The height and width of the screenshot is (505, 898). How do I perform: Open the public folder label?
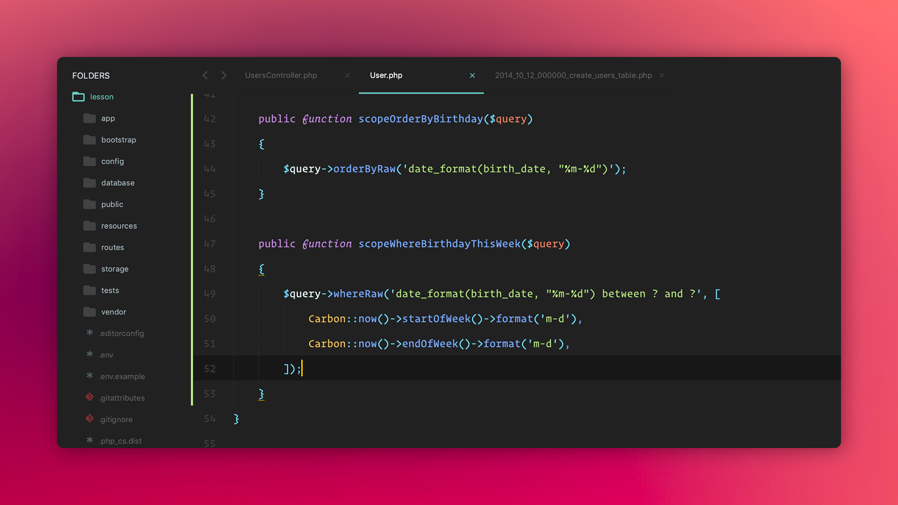click(112, 204)
